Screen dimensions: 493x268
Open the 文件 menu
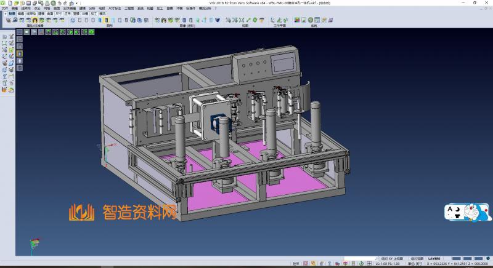5,8
